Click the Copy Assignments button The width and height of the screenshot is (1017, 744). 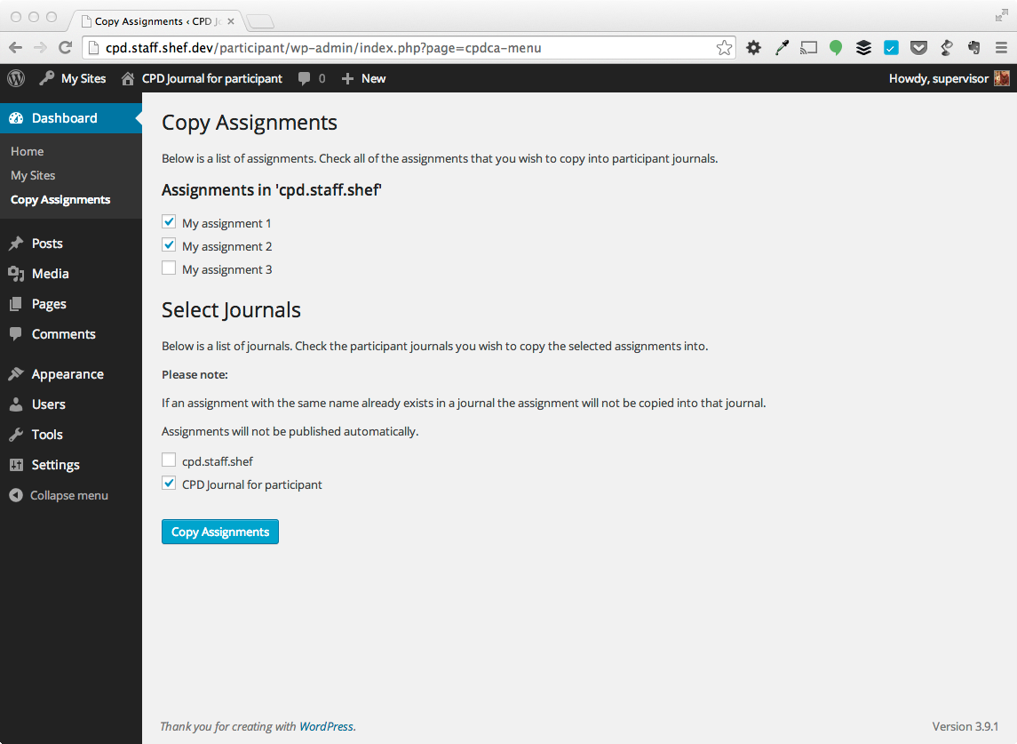(x=220, y=532)
